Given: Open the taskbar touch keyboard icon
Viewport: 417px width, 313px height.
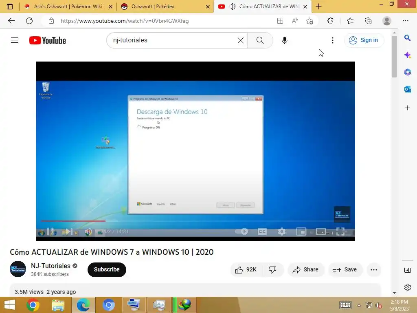Looking at the screenshot, I should point(345,305).
